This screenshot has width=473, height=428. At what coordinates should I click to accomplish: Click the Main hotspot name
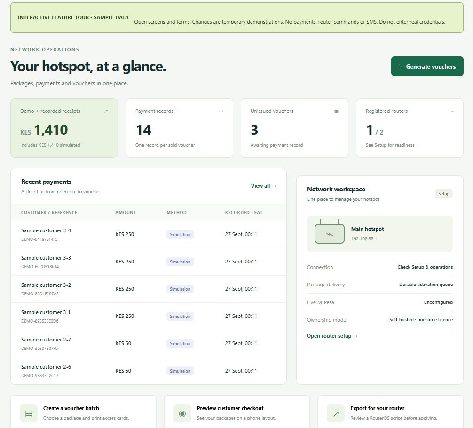[x=367, y=229]
